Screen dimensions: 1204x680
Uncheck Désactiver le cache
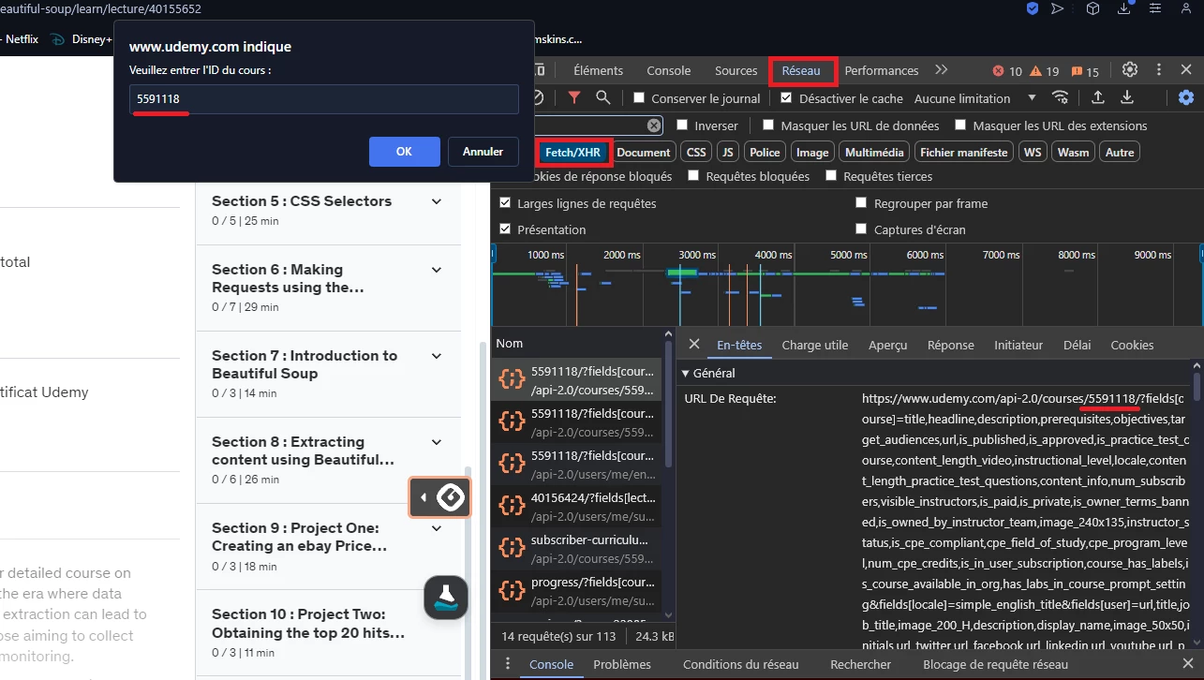pyautogui.click(x=786, y=98)
